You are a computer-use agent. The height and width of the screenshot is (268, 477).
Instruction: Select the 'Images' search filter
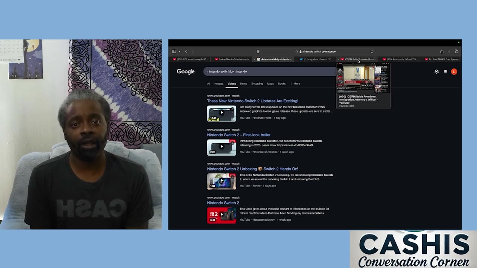[x=219, y=84]
